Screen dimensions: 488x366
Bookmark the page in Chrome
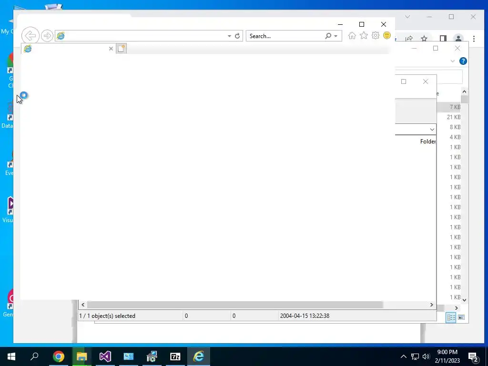click(x=424, y=39)
